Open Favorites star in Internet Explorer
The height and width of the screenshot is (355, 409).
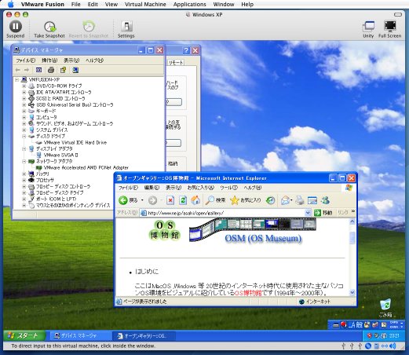(246, 200)
